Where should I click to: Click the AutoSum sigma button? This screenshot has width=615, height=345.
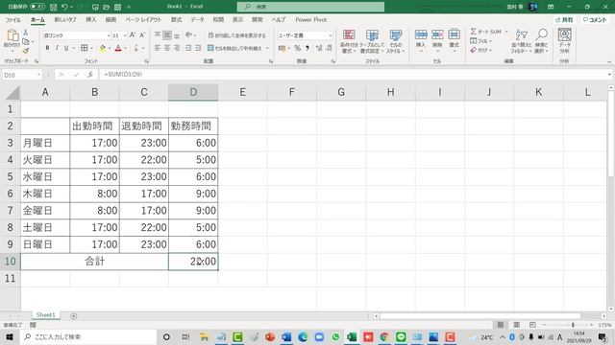[x=485, y=32]
